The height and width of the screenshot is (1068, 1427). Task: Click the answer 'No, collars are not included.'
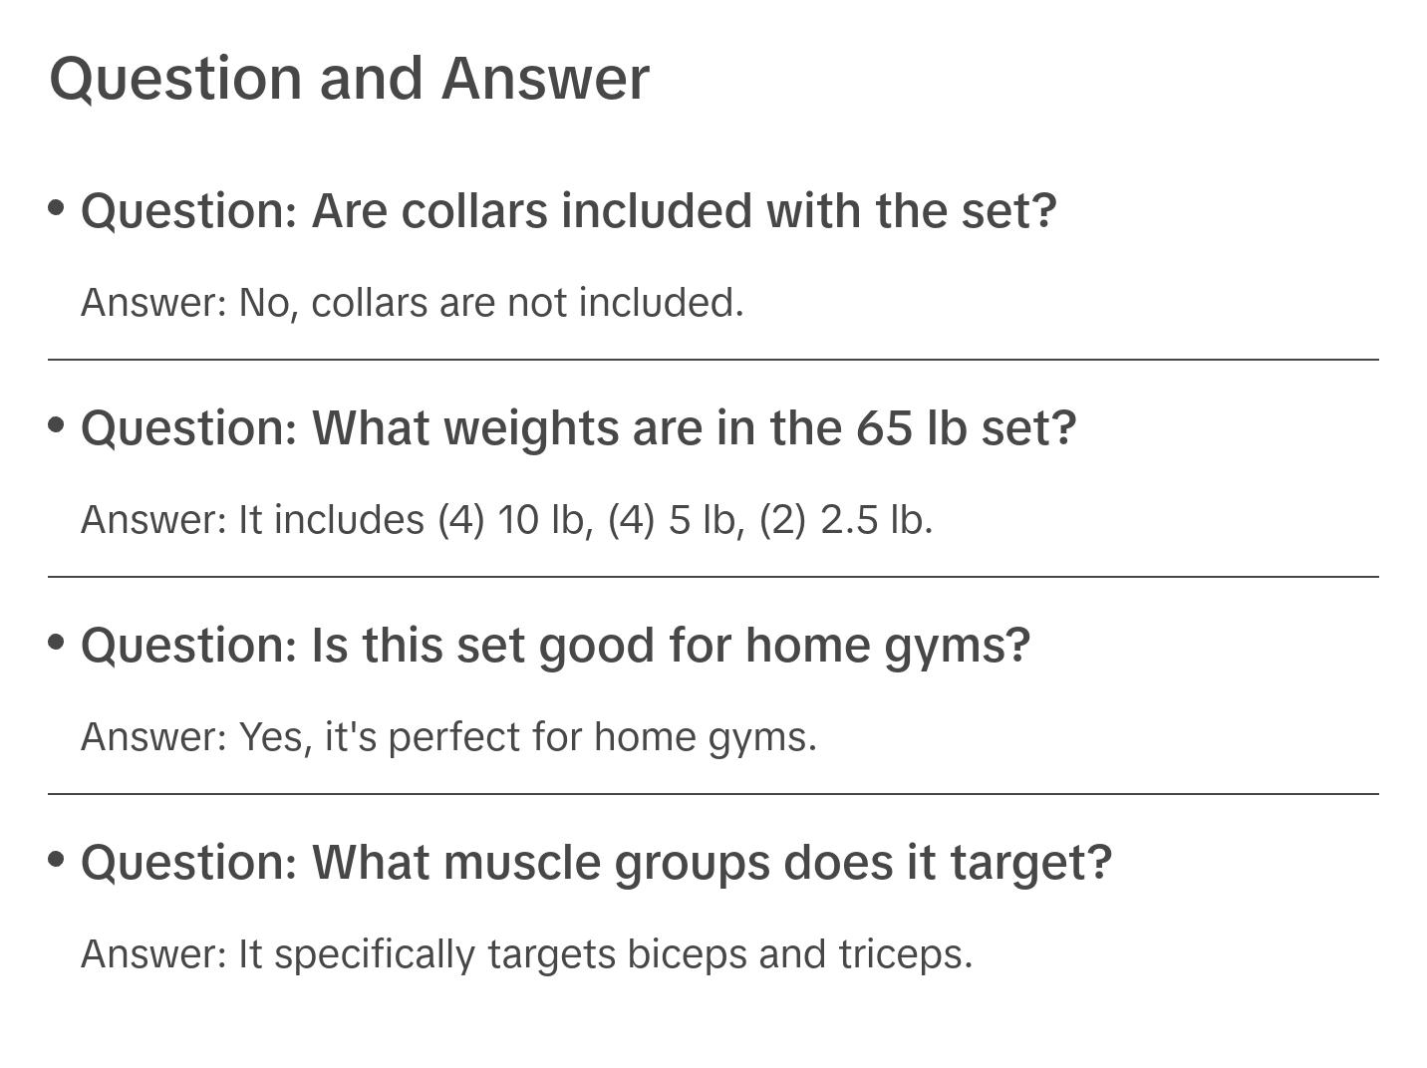pos(412,303)
